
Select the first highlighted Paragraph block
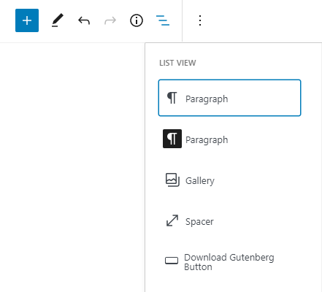point(229,98)
